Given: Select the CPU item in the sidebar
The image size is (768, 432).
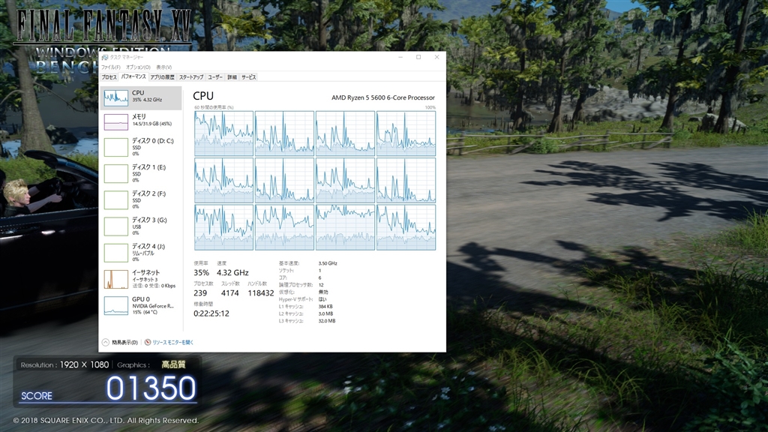Looking at the screenshot, I should [141, 98].
